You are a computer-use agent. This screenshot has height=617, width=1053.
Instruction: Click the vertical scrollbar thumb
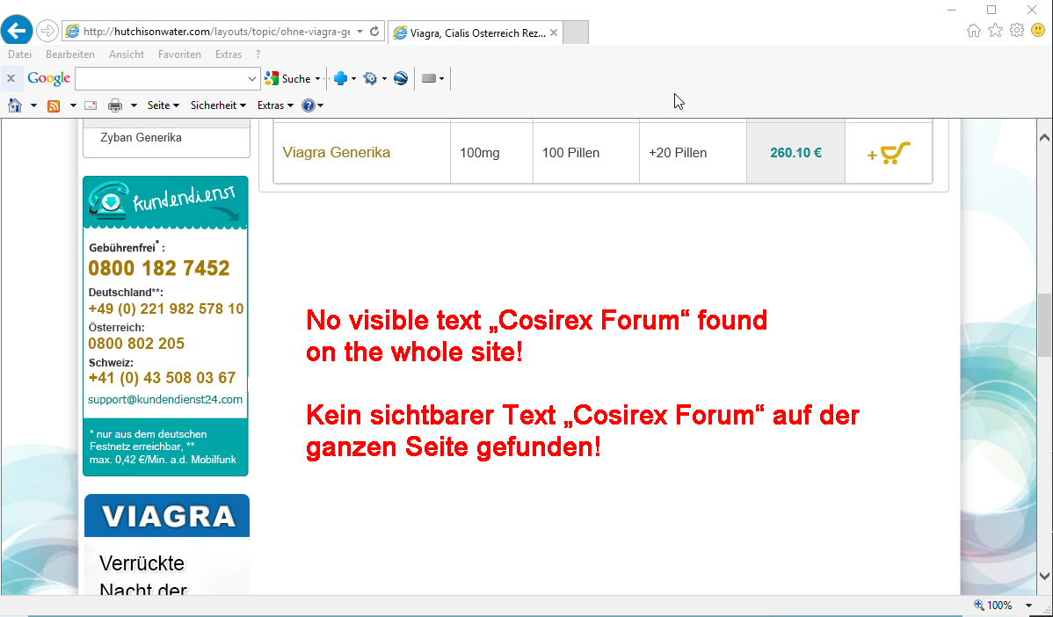click(1044, 323)
